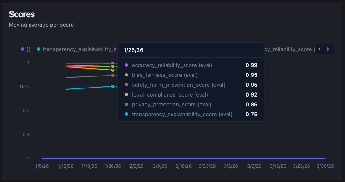Click the 3/30/26 x-axis date label

[x=325, y=166]
